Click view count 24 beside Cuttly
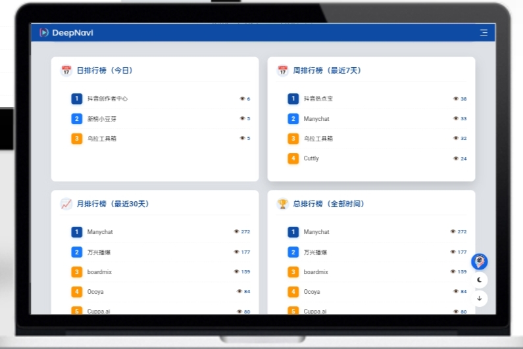The height and width of the screenshot is (349, 523). tap(464, 158)
